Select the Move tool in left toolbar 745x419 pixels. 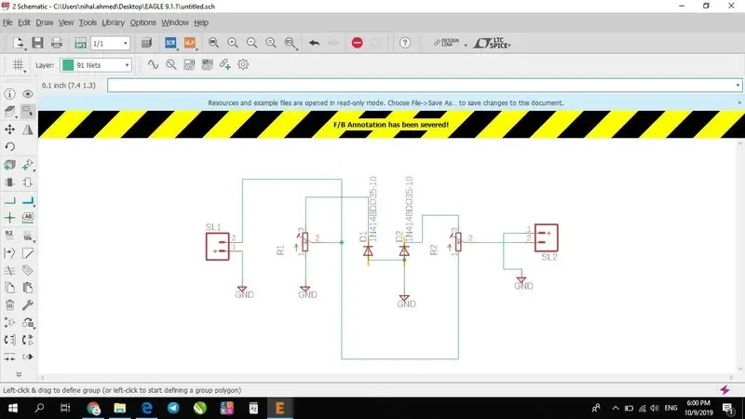coord(9,129)
